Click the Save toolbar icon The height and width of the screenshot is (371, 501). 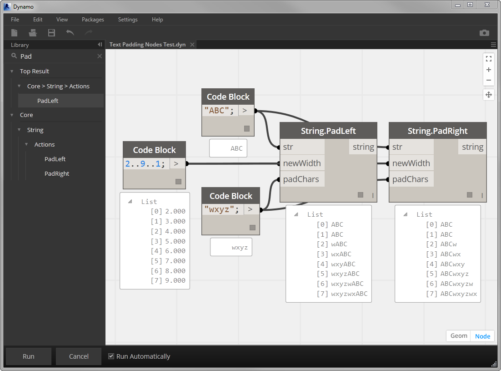coord(51,32)
